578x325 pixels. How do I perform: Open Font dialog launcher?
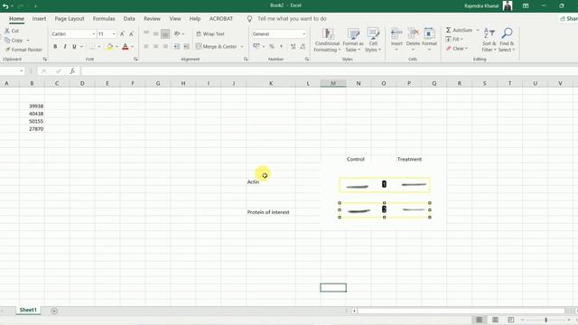135,60
